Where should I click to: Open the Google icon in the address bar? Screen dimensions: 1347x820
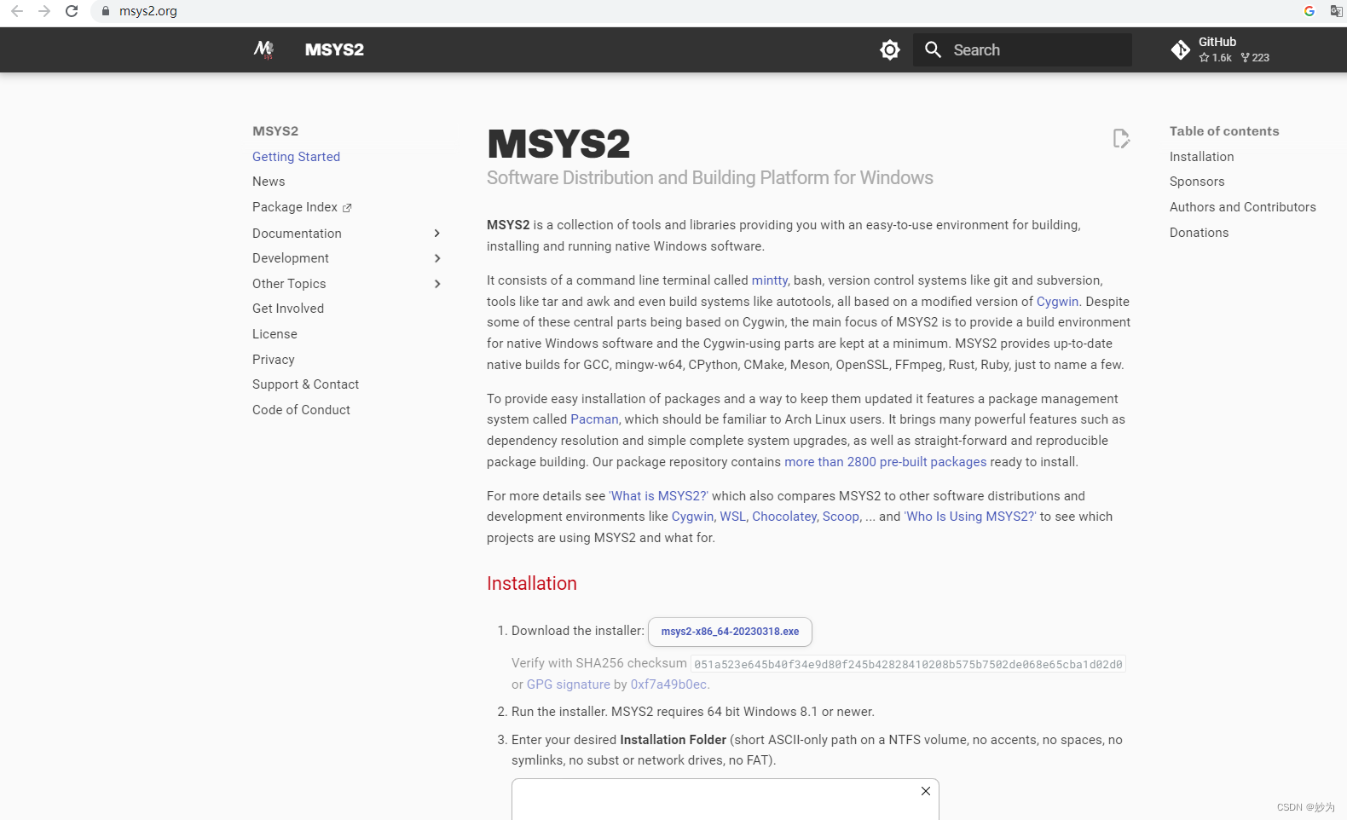[1309, 11]
